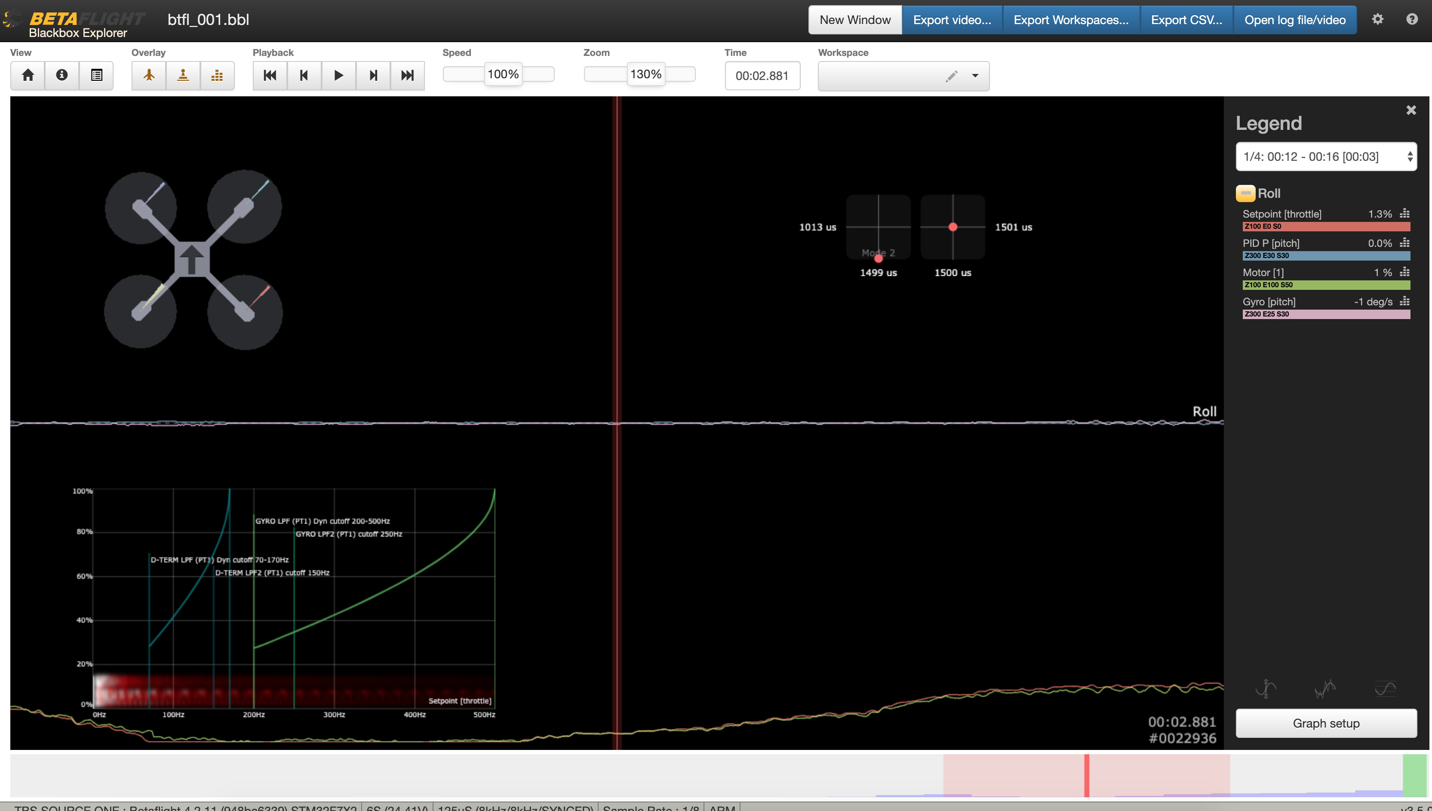Open the Workspace dropdown arrow
This screenshot has width=1432, height=811.
(975, 76)
